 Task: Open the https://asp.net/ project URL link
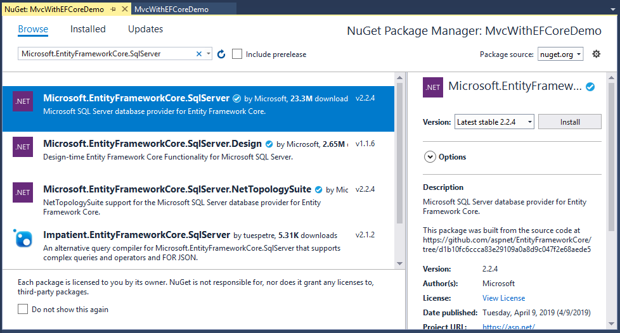point(508,327)
